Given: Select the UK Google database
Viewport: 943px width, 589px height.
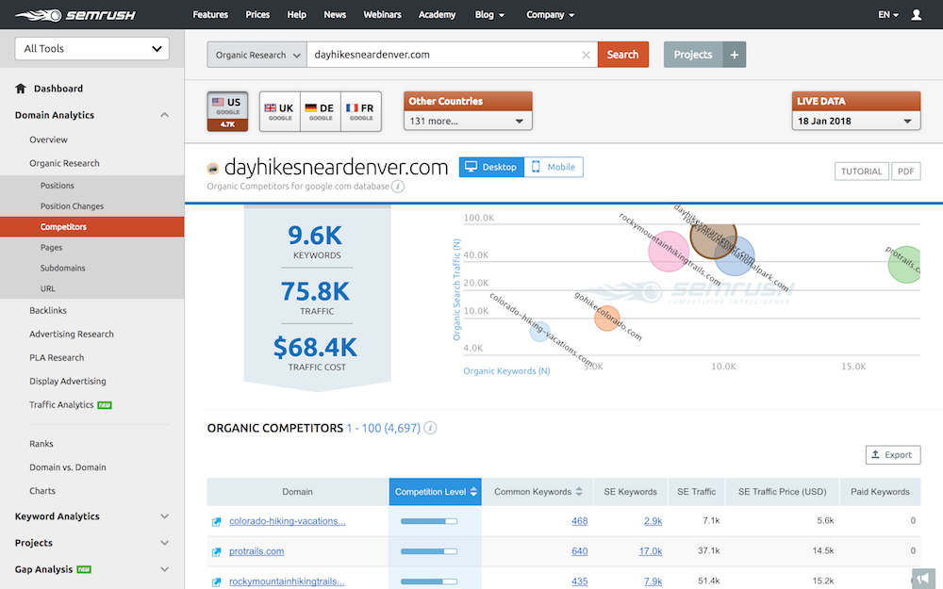Looking at the screenshot, I should click(x=280, y=111).
